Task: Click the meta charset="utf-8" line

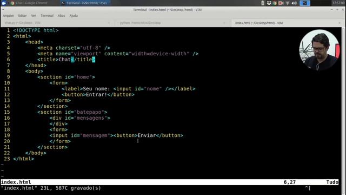Action: click(74, 48)
